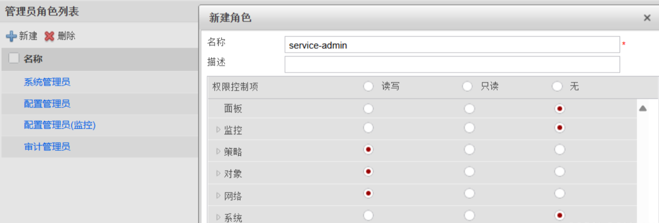659x223 pixels.
Task: Expand the 监控 tree node
Action: pyautogui.click(x=218, y=129)
